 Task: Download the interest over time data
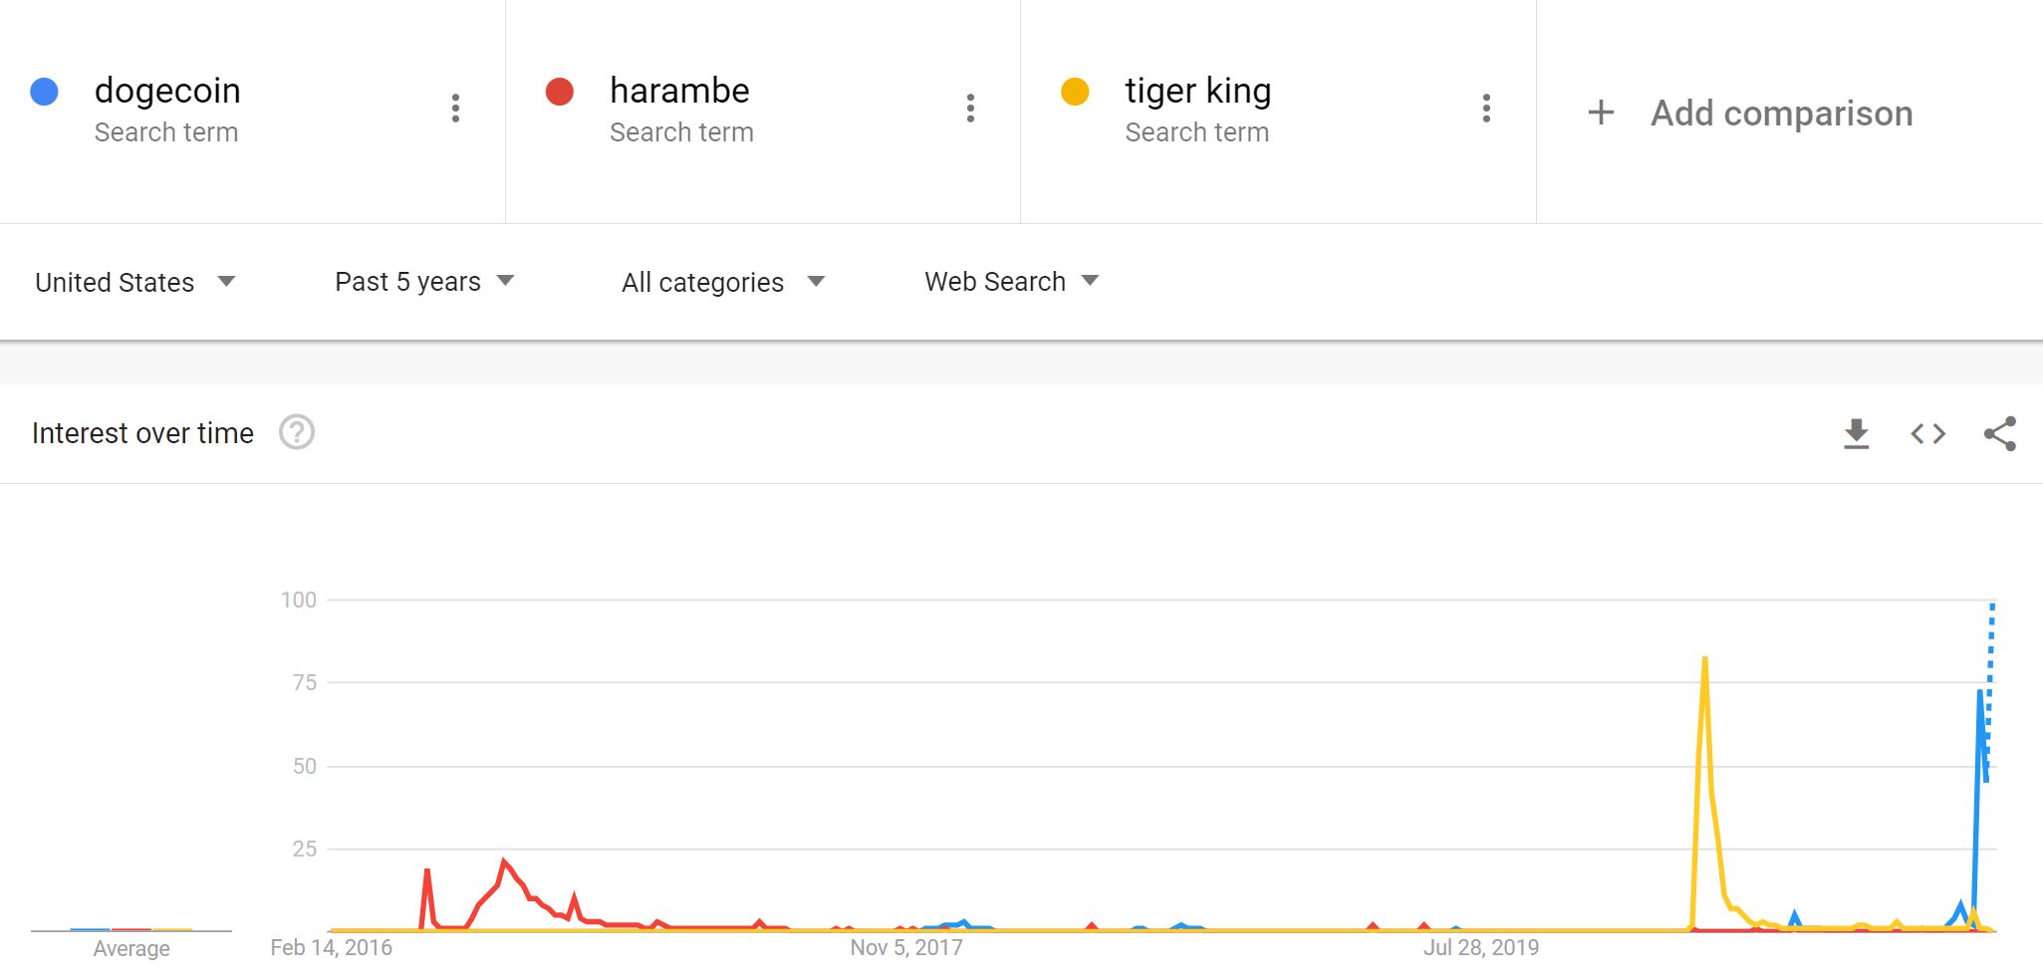click(1856, 433)
